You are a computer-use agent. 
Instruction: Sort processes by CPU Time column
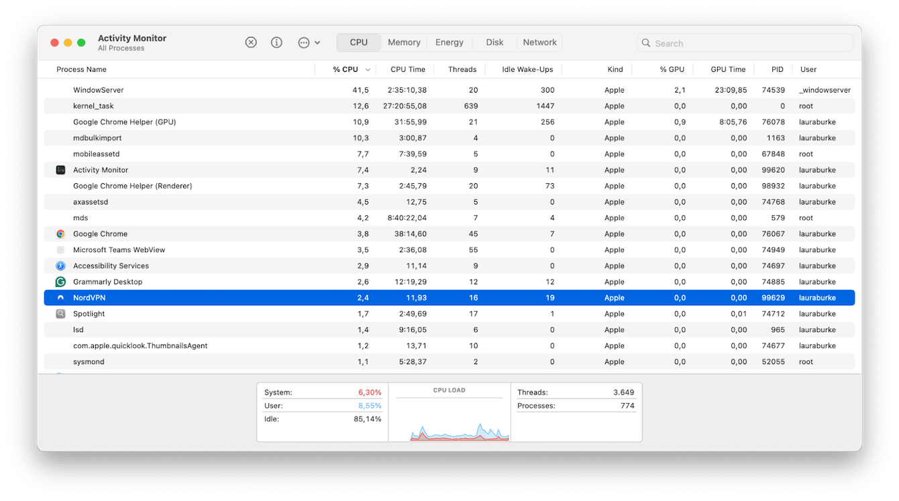(x=408, y=69)
